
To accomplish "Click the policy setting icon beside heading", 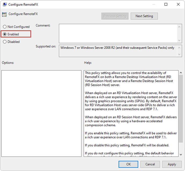I will click(x=4, y=14).
